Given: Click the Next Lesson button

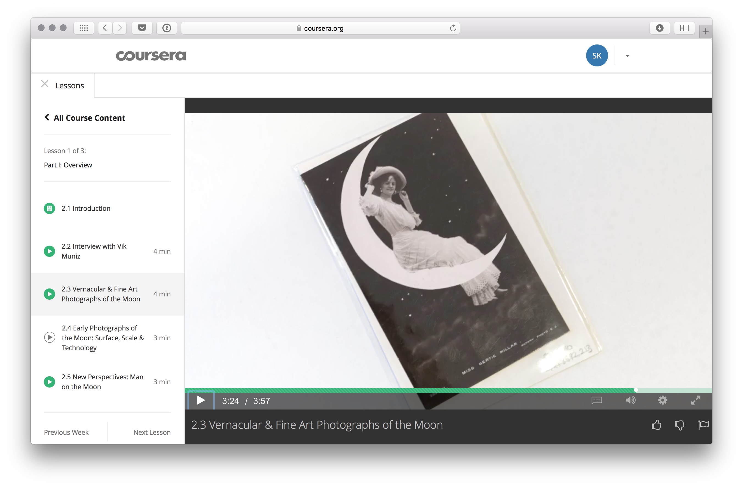Looking at the screenshot, I should click(x=152, y=432).
